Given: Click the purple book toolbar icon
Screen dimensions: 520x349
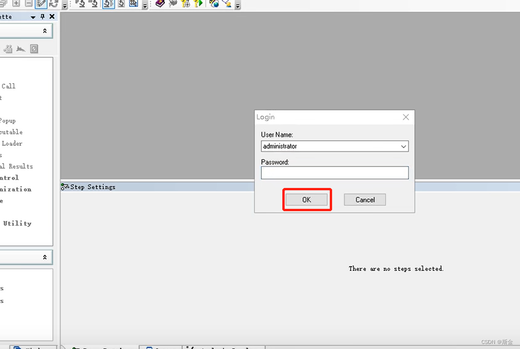Looking at the screenshot, I should tap(160, 4).
